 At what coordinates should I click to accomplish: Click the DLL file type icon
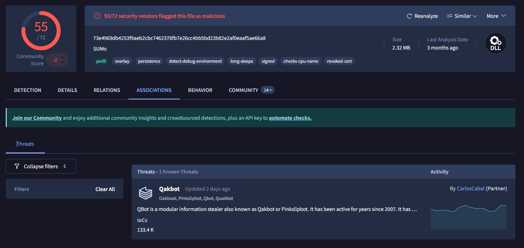tap(495, 43)
